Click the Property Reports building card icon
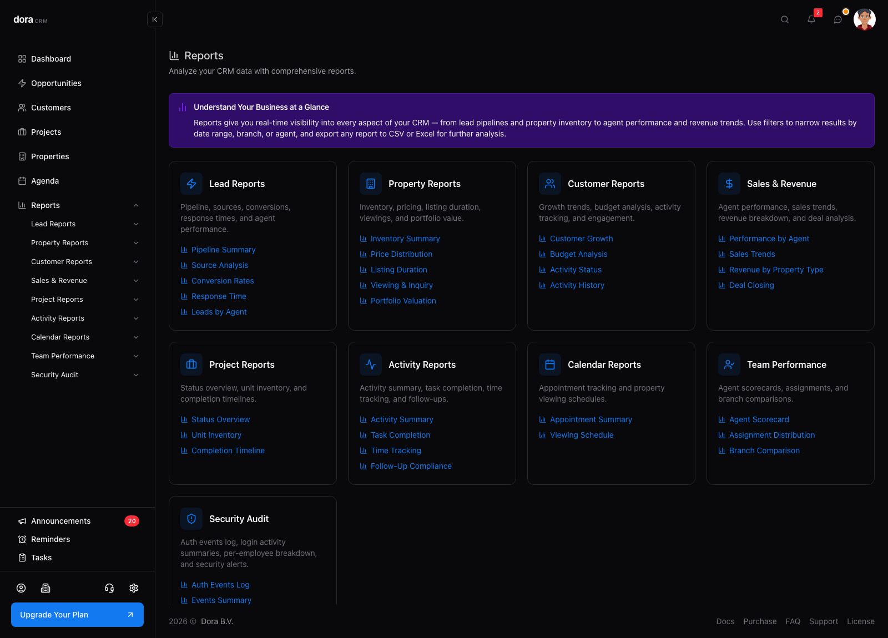This screenshot has height=638, width=888. [371, 184]
